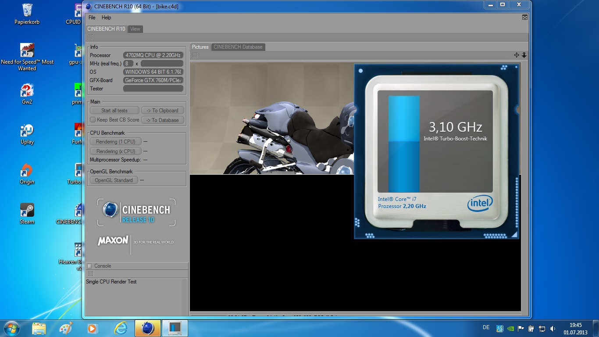The height and width of the screenshot is (337, 599).
Task: Click the MHz real frequency value field
Action: click(x=161, y=64)
